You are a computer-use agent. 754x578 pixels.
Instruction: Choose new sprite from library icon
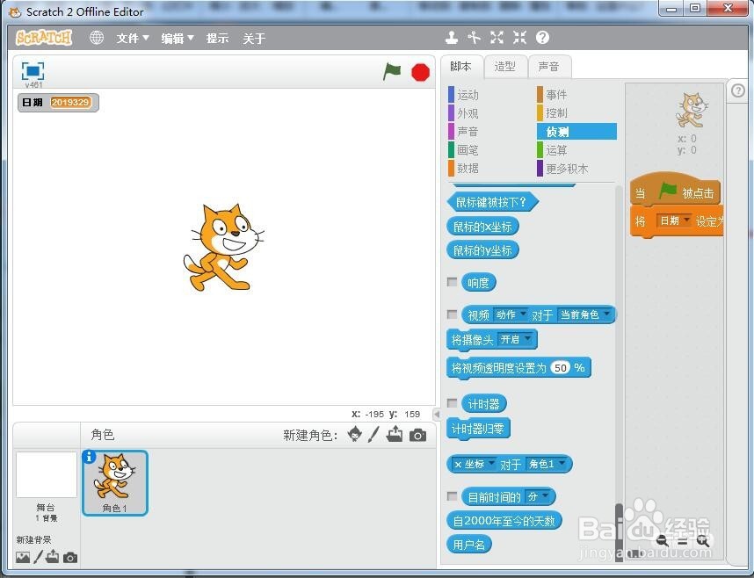click(x=355, y=434)
